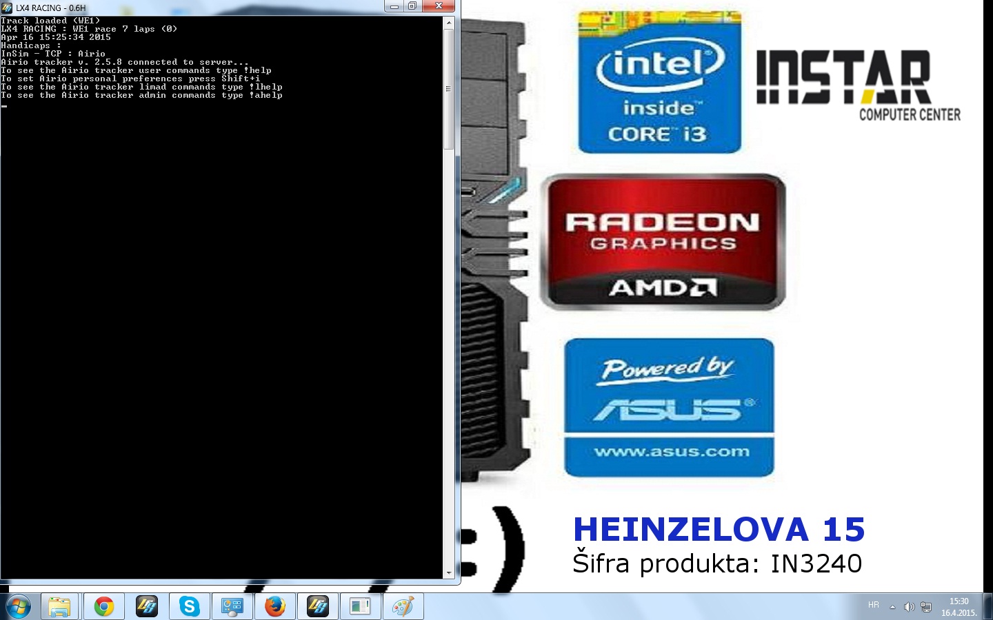Close the LX4 RACING console window

coord(438,6)
